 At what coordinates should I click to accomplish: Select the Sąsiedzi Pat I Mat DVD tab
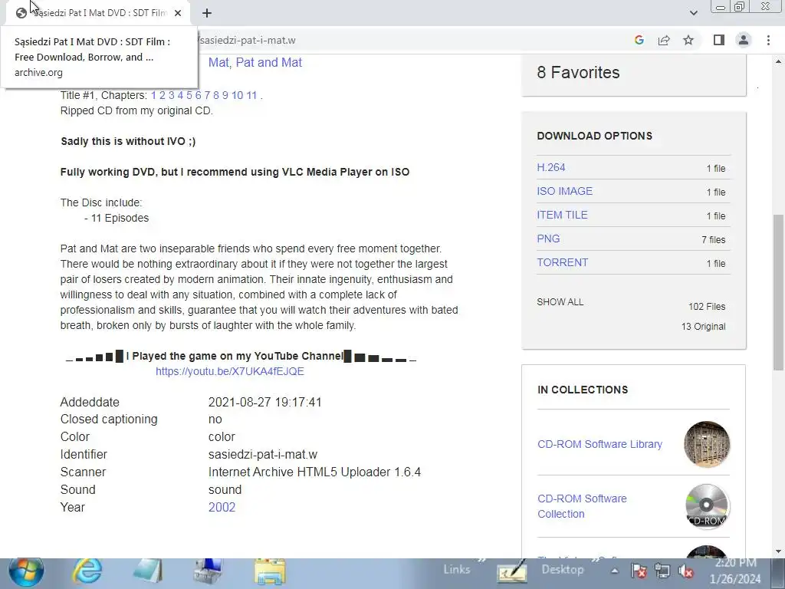click(x=98, y=13)
